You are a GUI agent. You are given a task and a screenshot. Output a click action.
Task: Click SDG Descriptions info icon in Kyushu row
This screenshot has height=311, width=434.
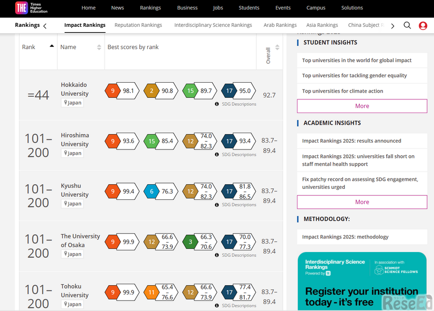216,205
